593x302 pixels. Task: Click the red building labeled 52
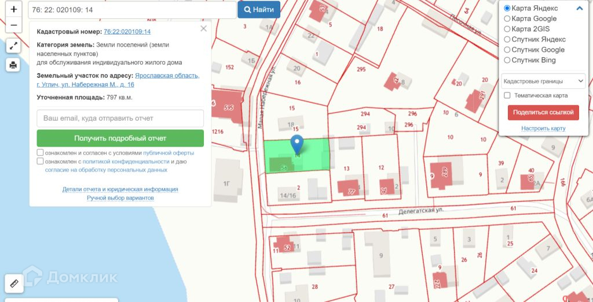click(284, 244)
